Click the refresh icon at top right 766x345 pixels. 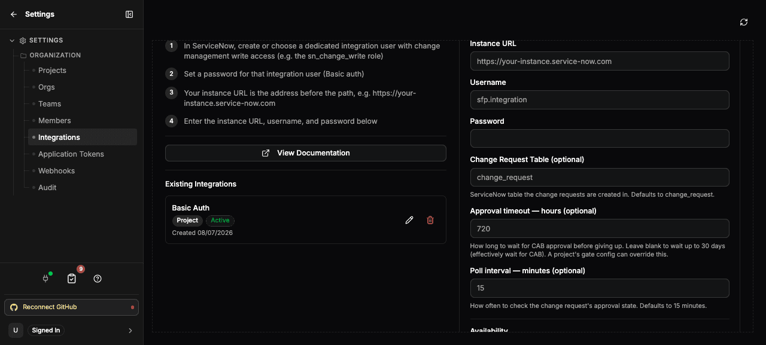coord(744,22)
